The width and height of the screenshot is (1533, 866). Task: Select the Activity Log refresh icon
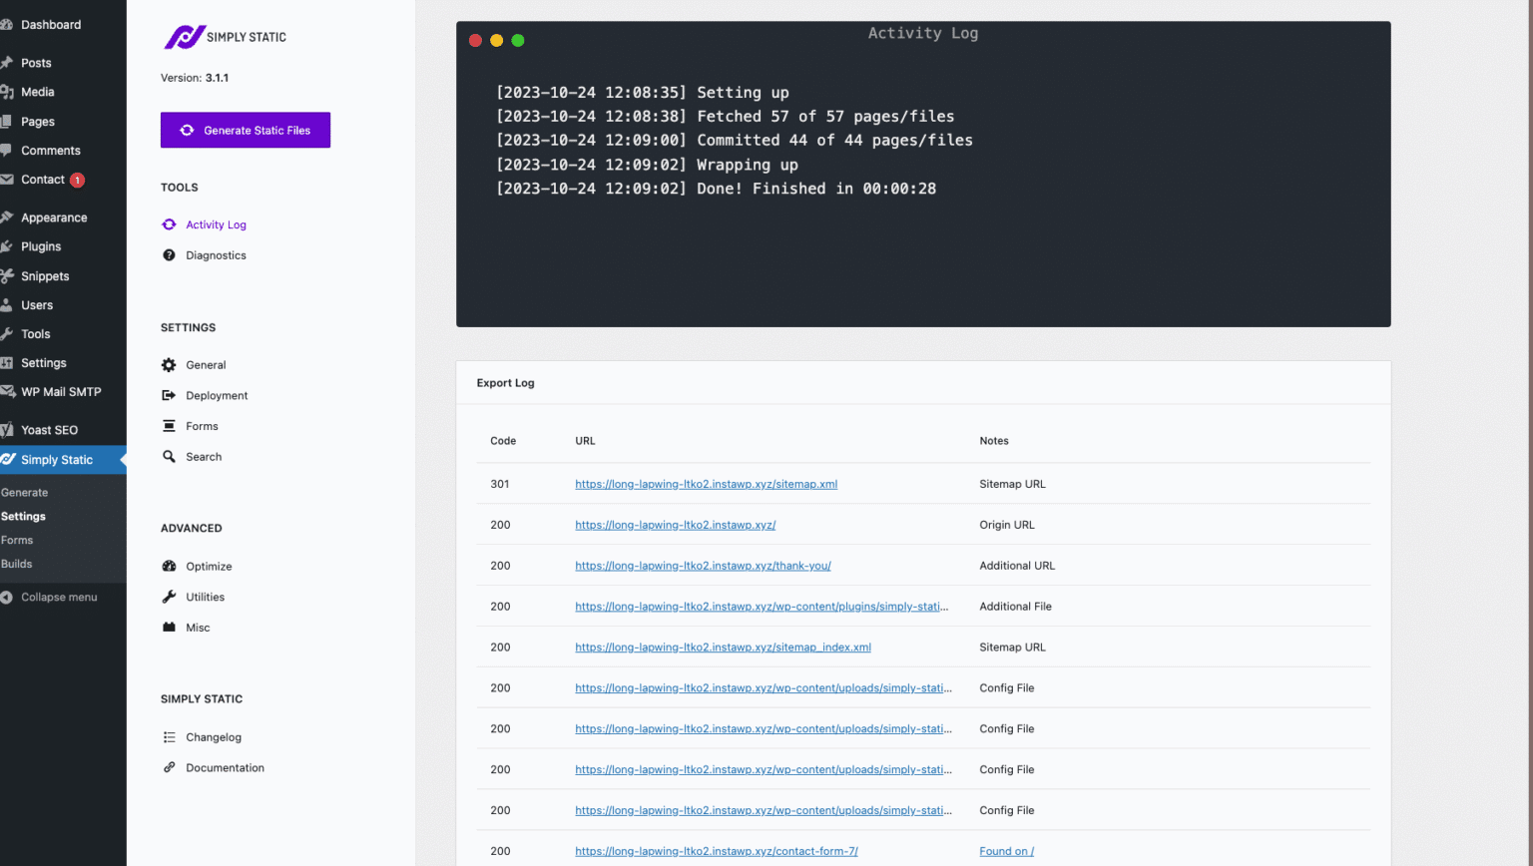click(x=169, y=224)
